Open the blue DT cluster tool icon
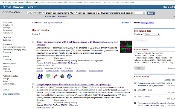Image resolution: width=175 pixels, height=109 pixels. (x=40, y=76)
